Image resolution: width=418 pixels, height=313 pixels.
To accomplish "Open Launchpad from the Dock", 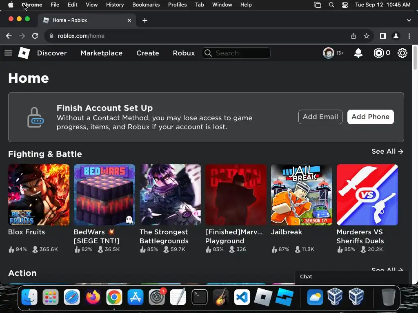I will click(50, 297).
